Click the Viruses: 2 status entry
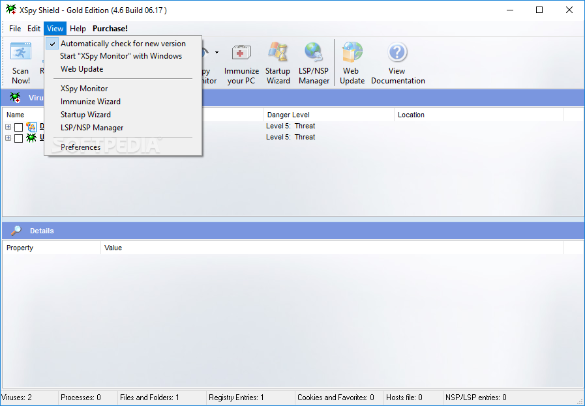The height and width of the screenshot is (406, 585). coord(17,398)
